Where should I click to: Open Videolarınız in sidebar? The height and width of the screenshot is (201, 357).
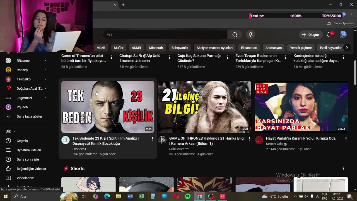[x=27, y=178]
